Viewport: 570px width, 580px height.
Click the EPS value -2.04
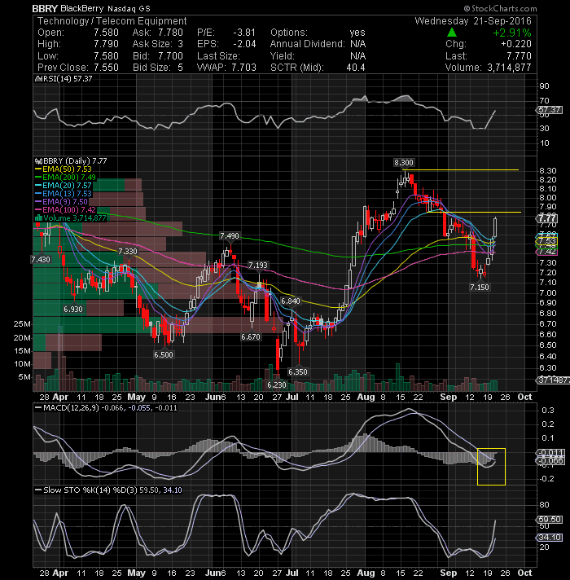pos(244,44)
